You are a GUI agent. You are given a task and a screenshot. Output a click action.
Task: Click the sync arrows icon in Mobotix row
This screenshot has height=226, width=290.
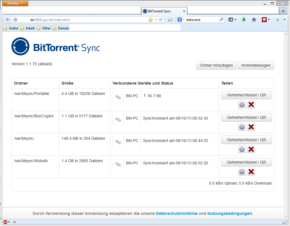(x=118, y=164)
